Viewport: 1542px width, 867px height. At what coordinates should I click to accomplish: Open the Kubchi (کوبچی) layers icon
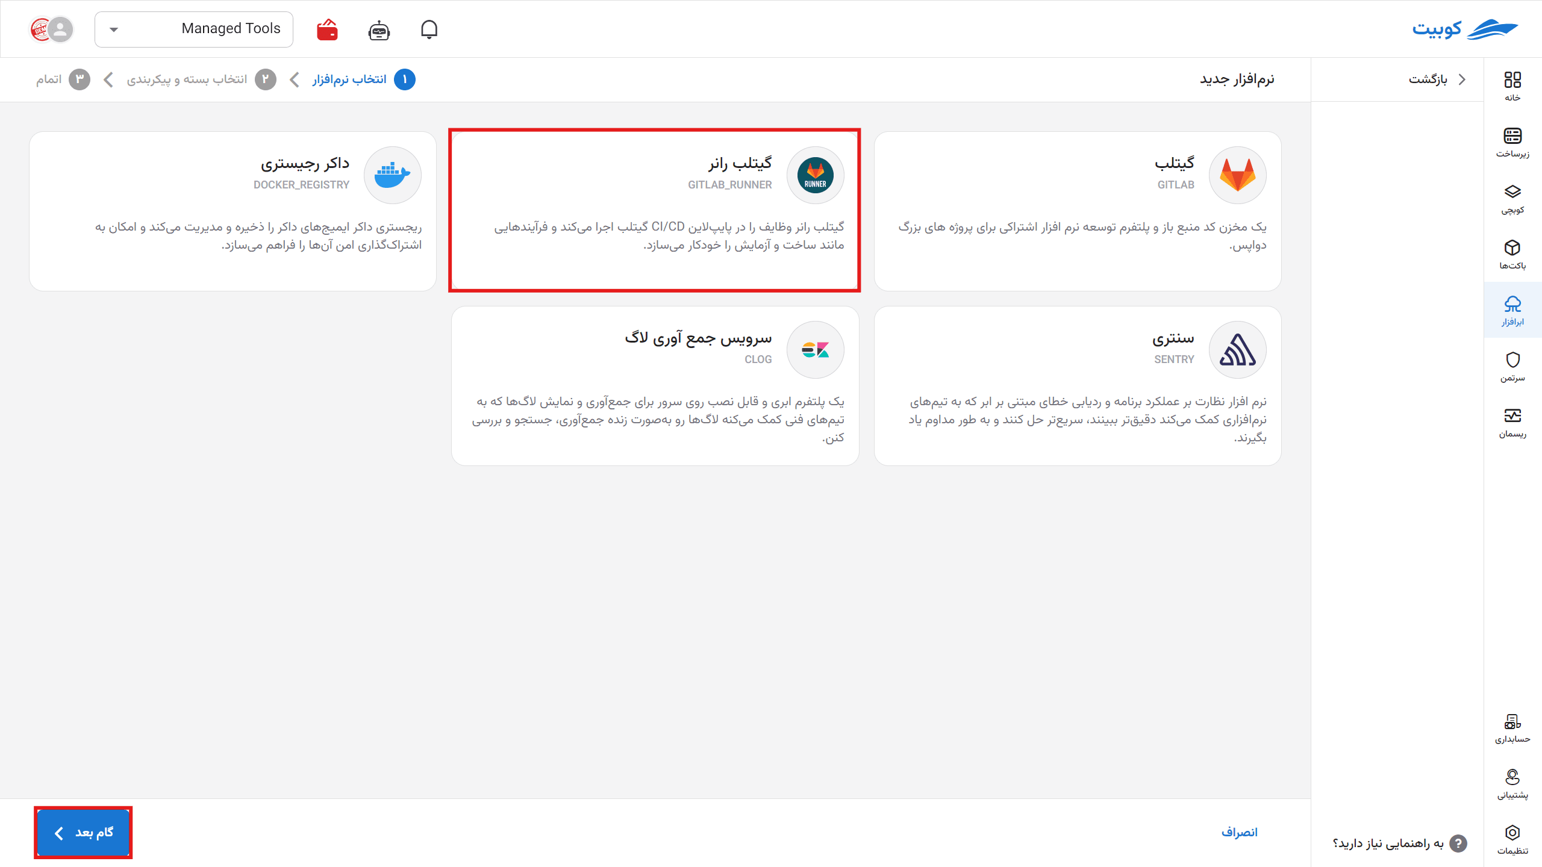(1512, 199)
